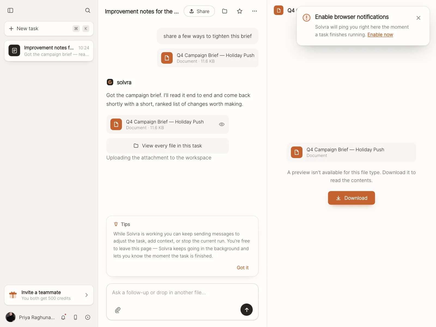Click the document icon in preview header
436x327 pixels.
click(x=278, y=10)
